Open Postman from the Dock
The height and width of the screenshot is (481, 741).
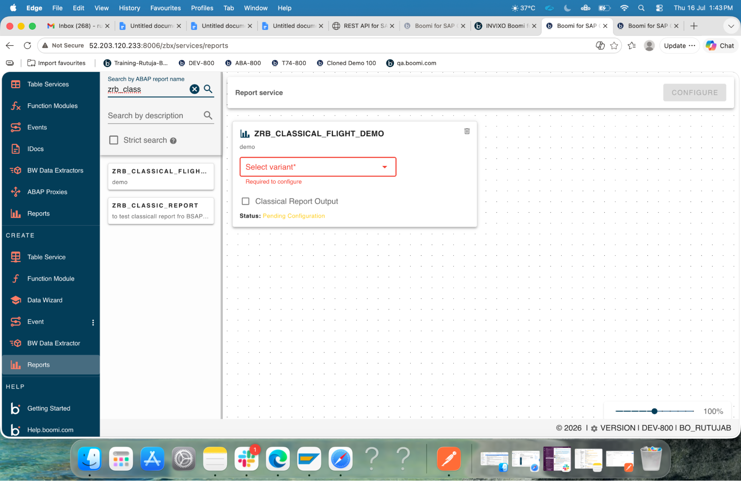coord(449,459)
